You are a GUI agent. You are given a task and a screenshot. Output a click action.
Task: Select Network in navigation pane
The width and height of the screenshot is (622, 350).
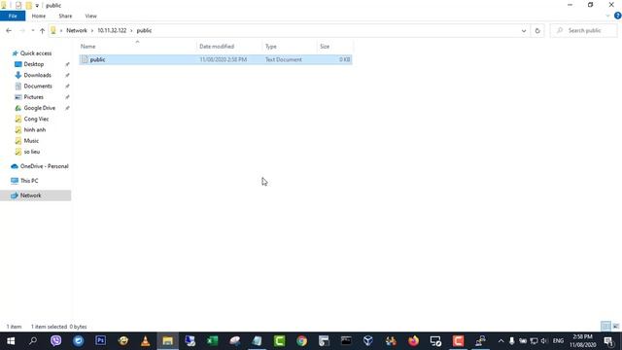point(30,195)
